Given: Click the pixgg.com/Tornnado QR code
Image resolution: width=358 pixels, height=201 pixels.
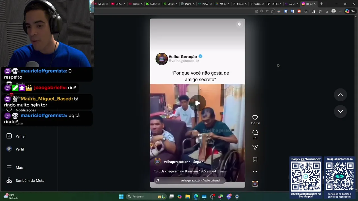Looking at the screenshot, I should click(340, 176).
